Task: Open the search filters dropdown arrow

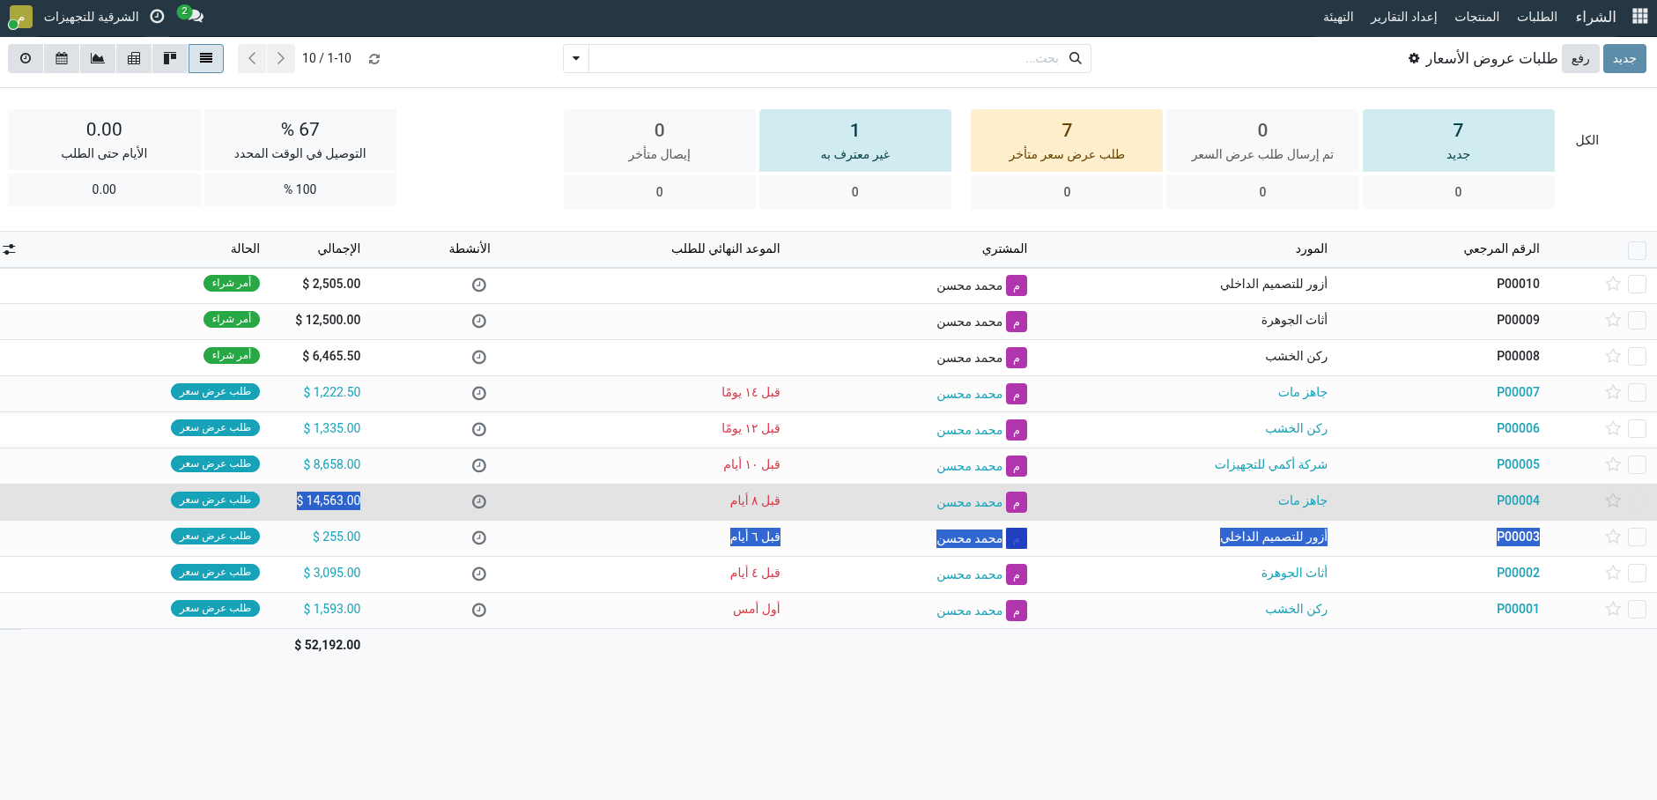Action: (575, 58)
